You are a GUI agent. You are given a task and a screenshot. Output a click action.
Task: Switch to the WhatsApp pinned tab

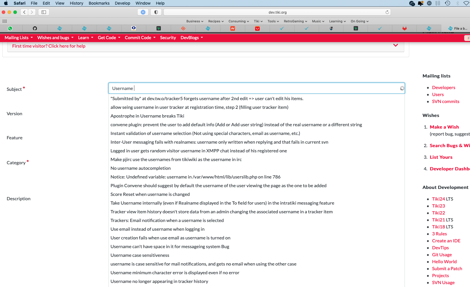point(10,28)
